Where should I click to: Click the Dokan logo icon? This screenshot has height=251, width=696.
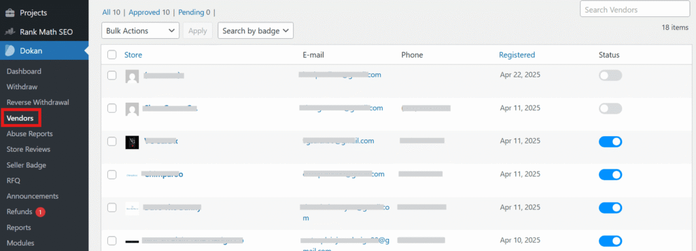point(10,50)
